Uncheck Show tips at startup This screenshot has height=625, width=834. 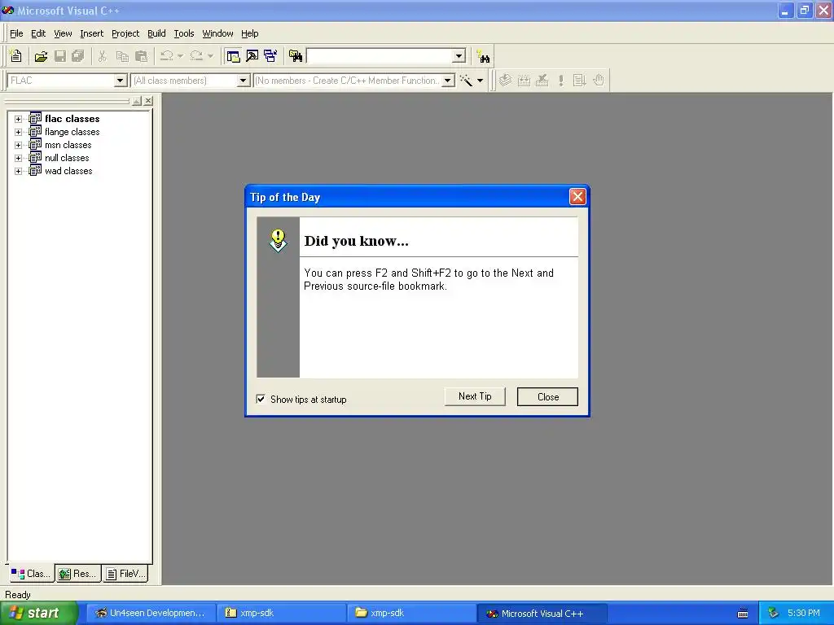(261, 399)
